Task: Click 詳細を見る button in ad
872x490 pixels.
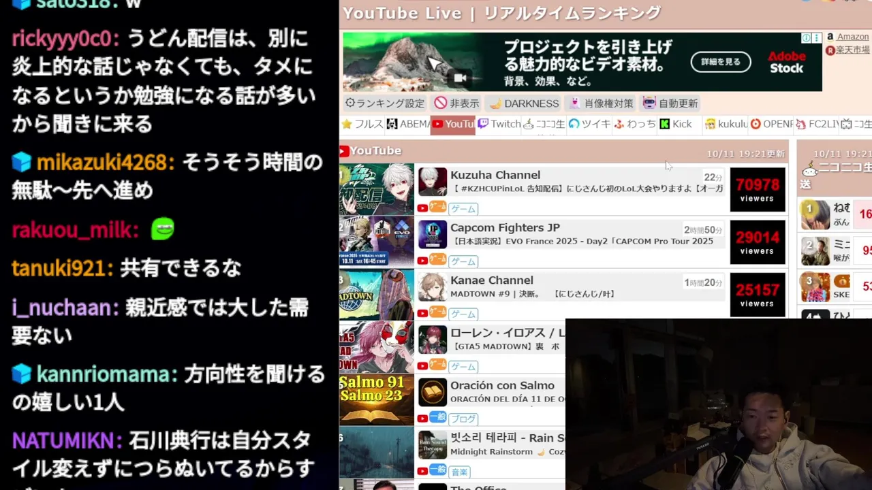Action: point(721,62)
